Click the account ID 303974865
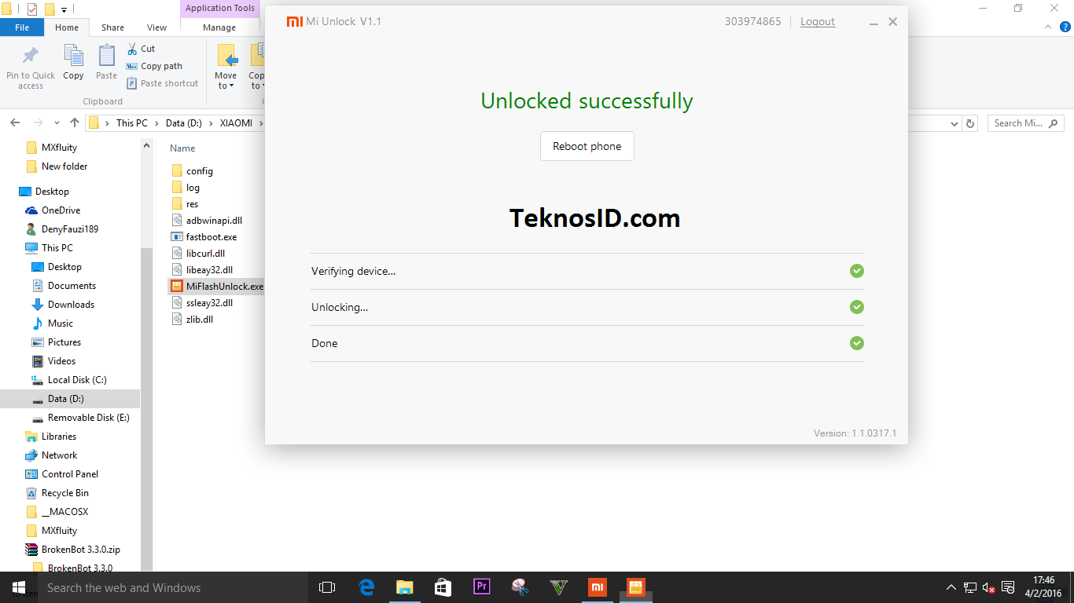The image size is (1074, 603). (x=753, y=21)
